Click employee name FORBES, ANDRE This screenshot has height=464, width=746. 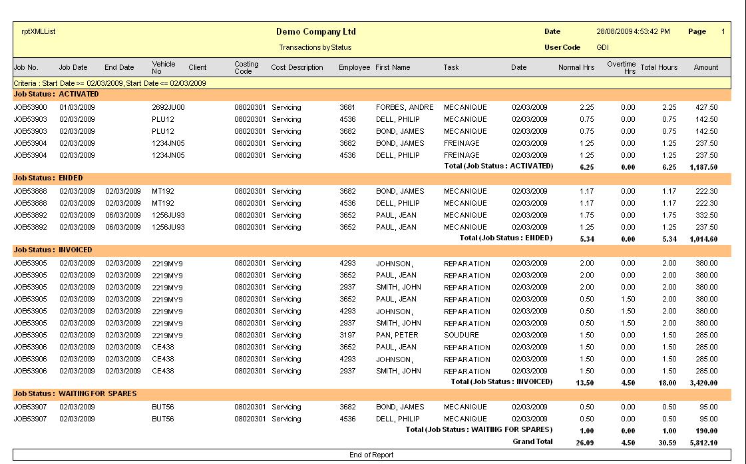pyautogui.click(x=404, y=107)
